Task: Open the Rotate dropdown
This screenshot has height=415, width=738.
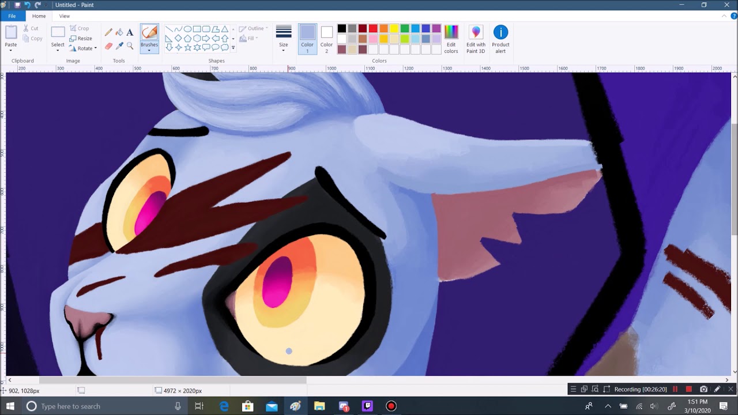Action: tap(82, 48)
